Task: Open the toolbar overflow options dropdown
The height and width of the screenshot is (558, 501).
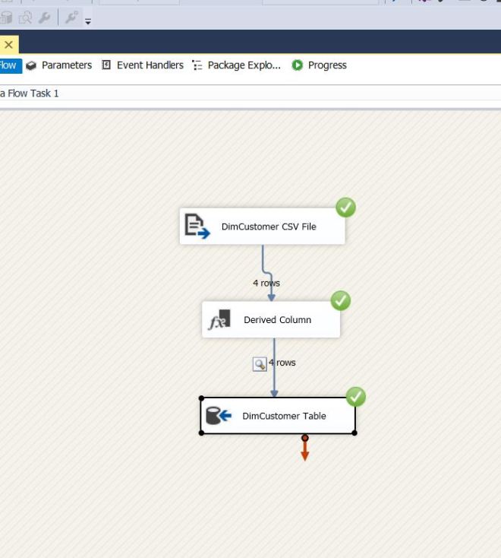Action: 87,22
